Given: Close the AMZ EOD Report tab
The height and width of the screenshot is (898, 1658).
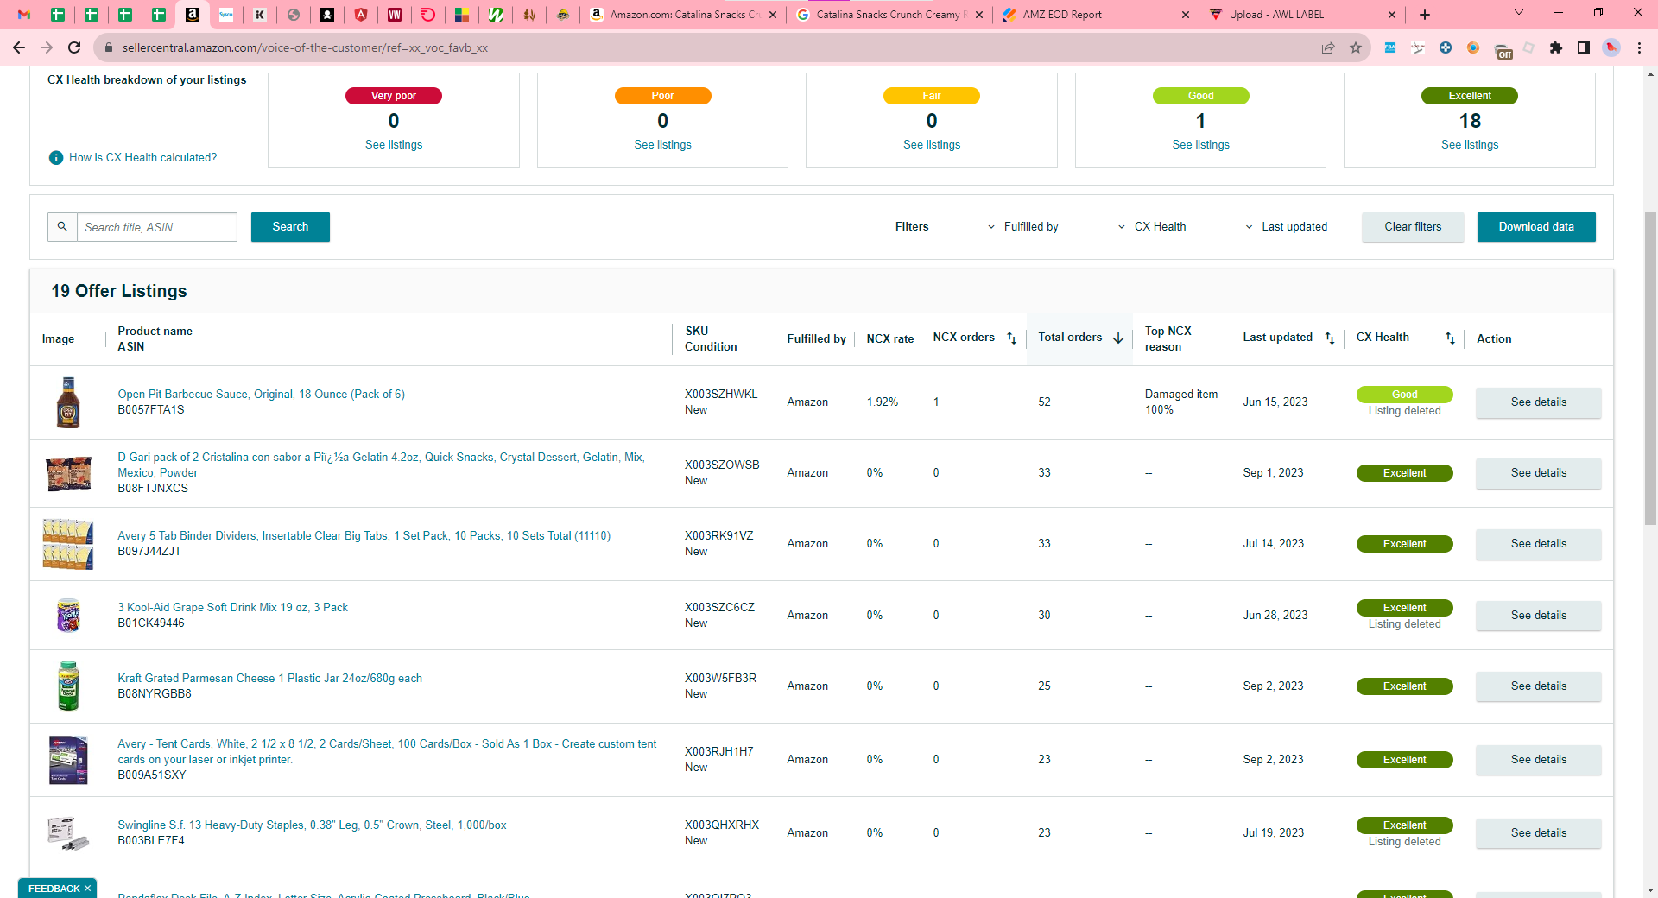Looking at the screenshot, I should point(1185,15).
